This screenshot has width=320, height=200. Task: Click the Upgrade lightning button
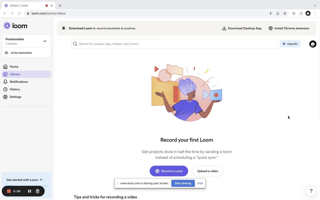point(290,44)
